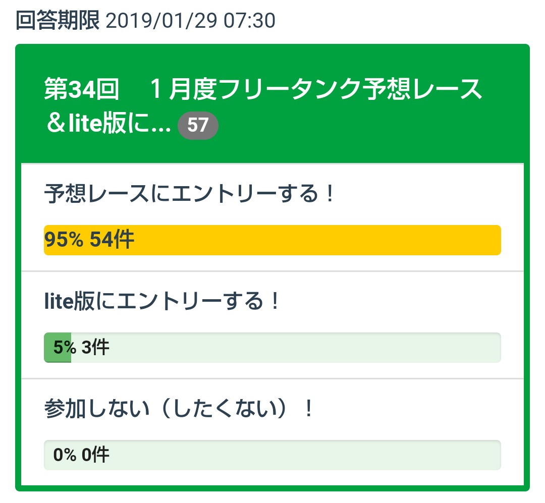Click the 07:30 deadline time
Screen dimensions: 545x503
pyautogui.click(x=250, y=22)
